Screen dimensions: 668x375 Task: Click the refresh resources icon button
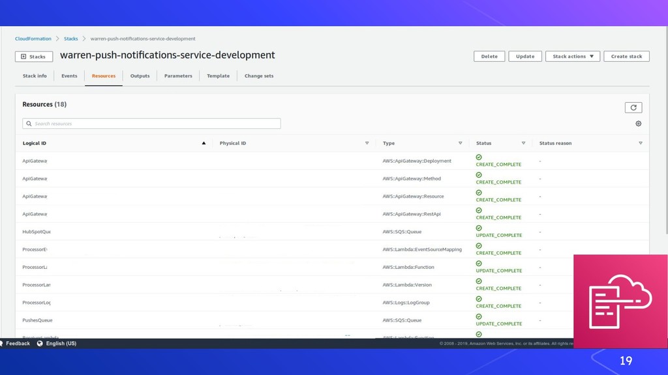[633, 107]
